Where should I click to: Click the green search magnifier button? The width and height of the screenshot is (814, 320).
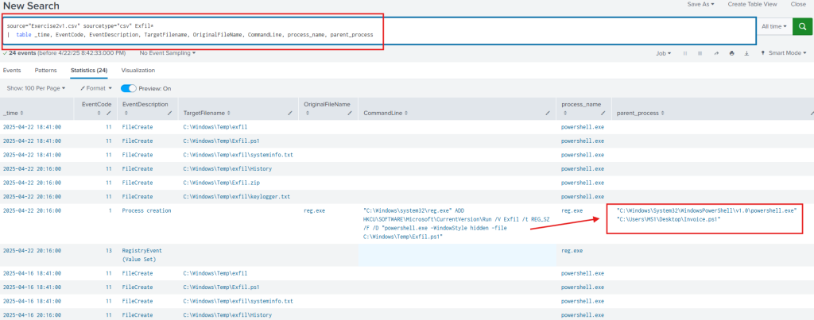tap(802, 26)
